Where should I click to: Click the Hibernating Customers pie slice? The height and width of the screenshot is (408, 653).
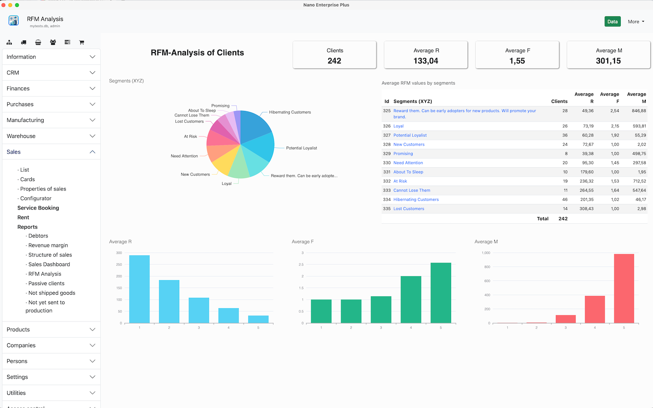[x=254, y=127]
